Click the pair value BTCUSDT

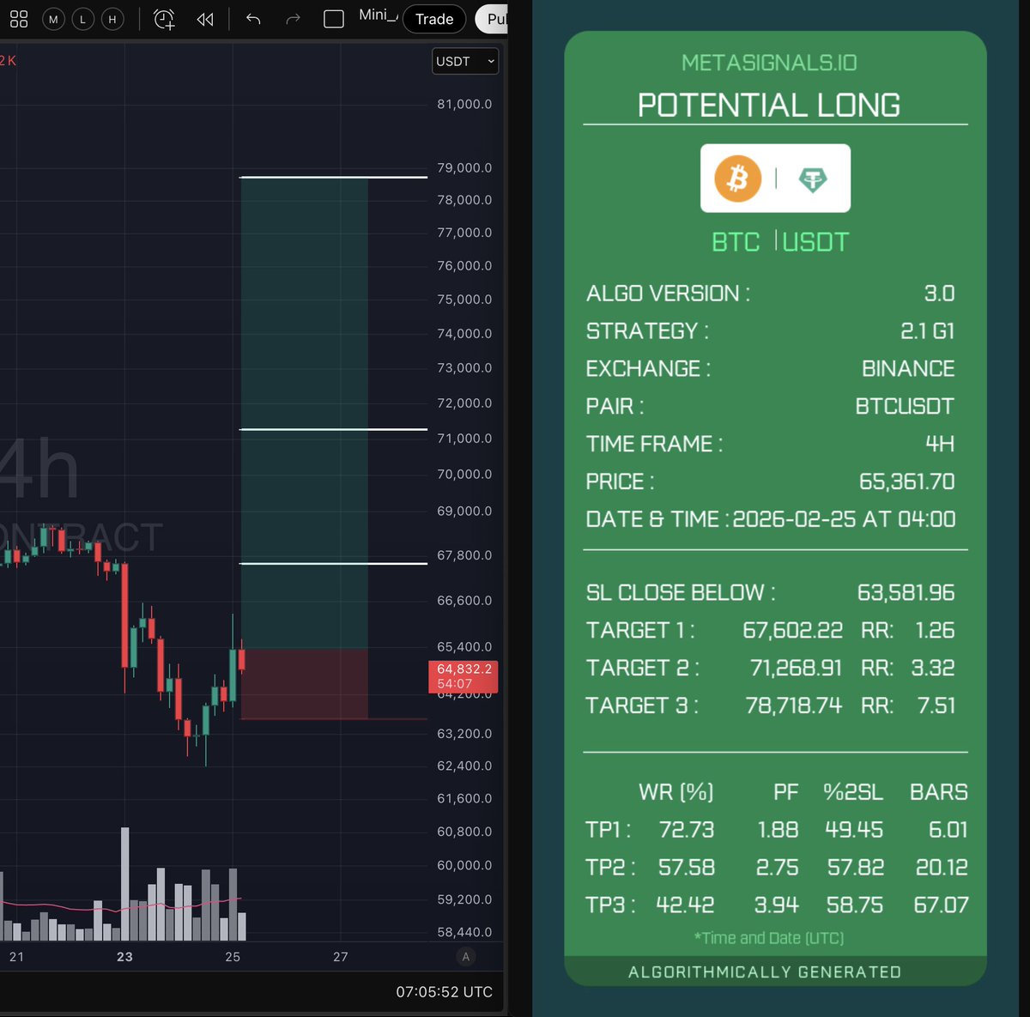905,406
